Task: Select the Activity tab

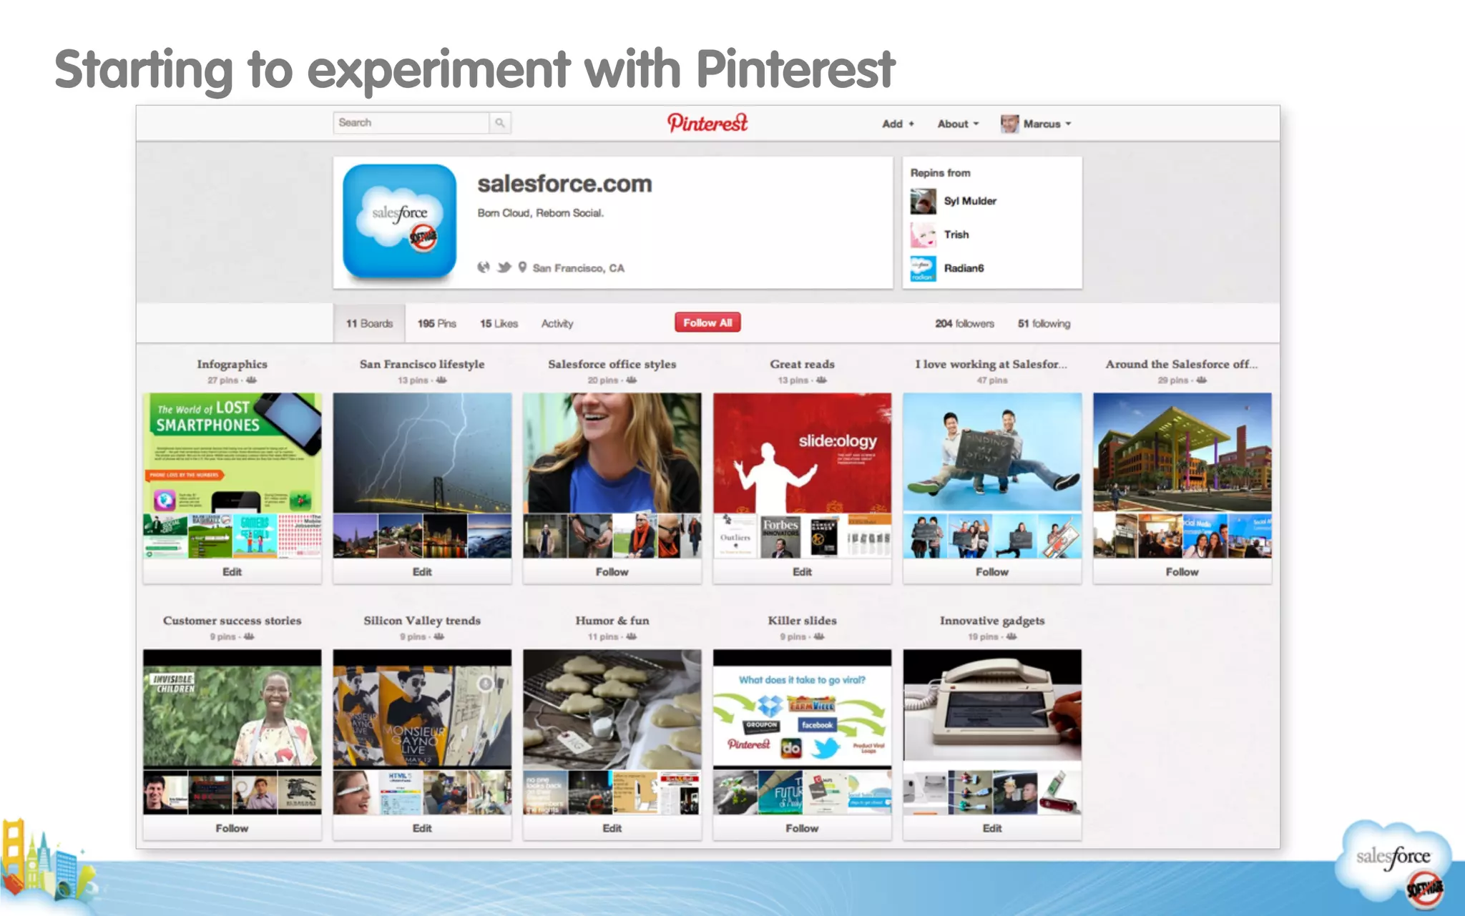Action: tap(557, 323)
